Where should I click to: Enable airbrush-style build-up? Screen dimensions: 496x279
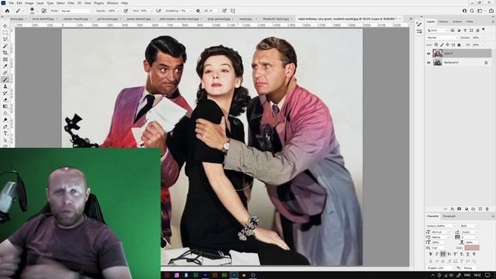click(159, 11)
